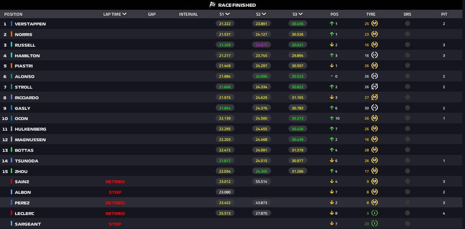
Task: Click Leclerc's green intermediate tyre icon
Action: [374, 213]
